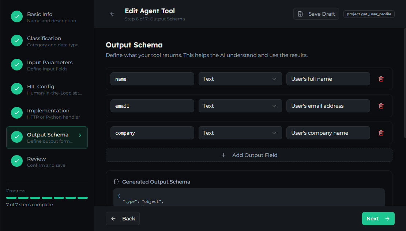Click the "7 of 7 steps complete" text
This screenshot has height=231, width=406.
point(30,205)
